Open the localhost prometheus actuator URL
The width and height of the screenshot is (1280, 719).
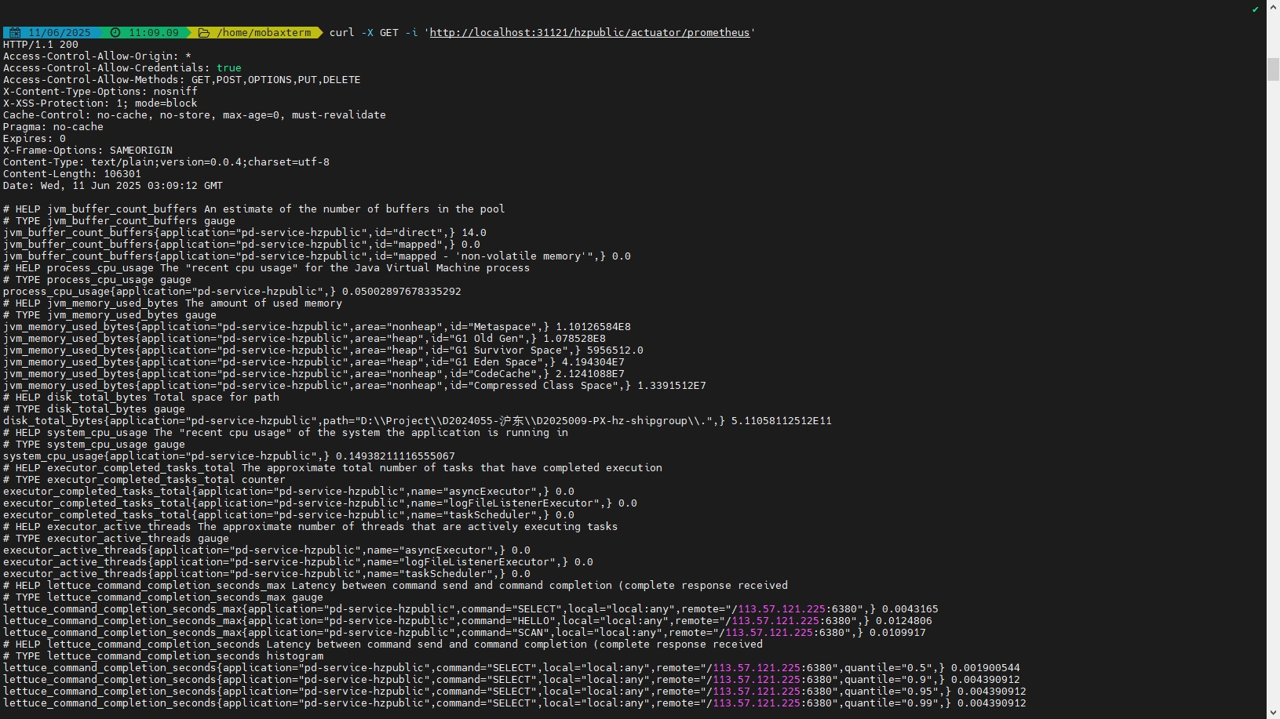click(589, 33)
